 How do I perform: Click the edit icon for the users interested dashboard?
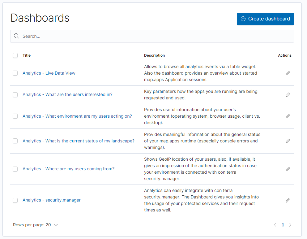(x=288, y=95)
